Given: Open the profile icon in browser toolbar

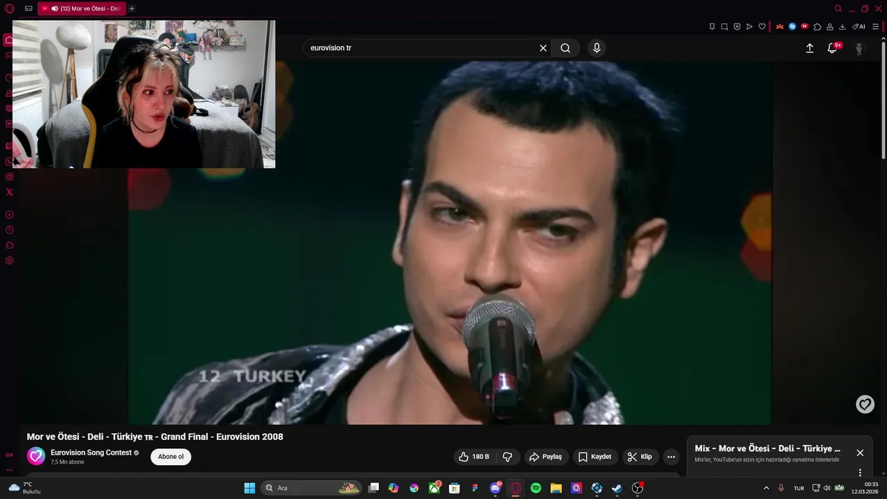Looking at the screenshot, I should click(x=829, y=27).
